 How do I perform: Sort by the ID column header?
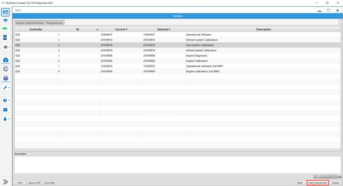coord(78,29)
